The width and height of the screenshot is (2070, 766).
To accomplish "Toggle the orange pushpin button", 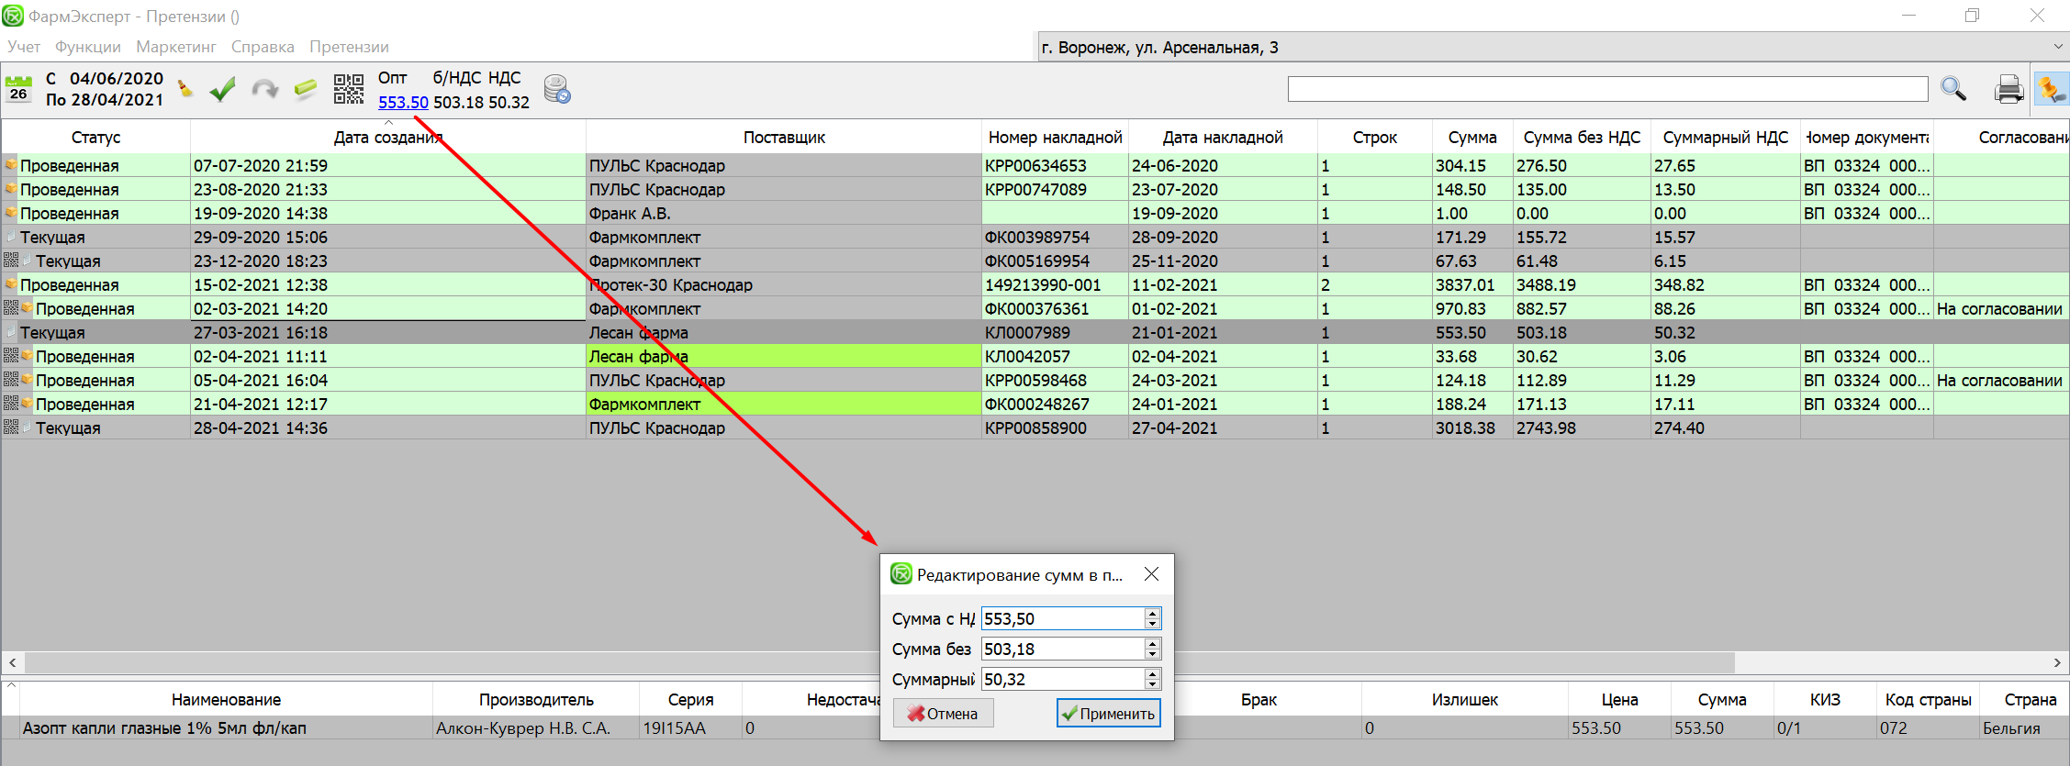I will point(2051,89).
